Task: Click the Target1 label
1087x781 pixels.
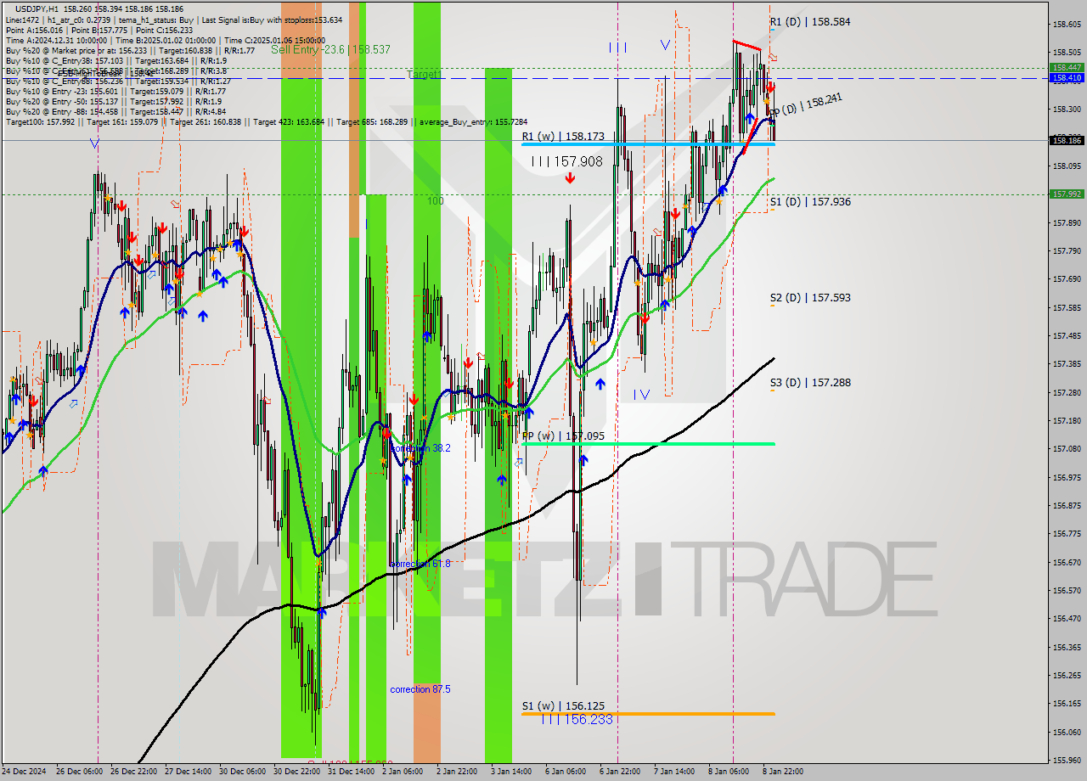Action: coord(424,75)
